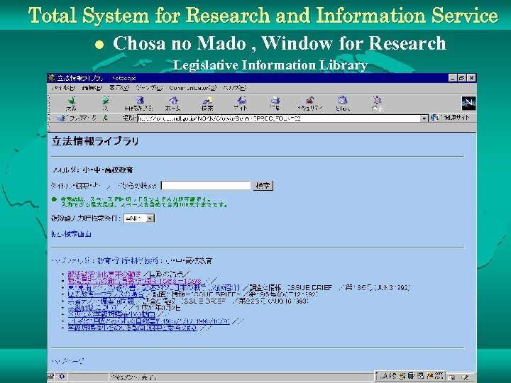Open the 表示(V) menu
The width and height of the screenshot is (511, 383).
119,88
